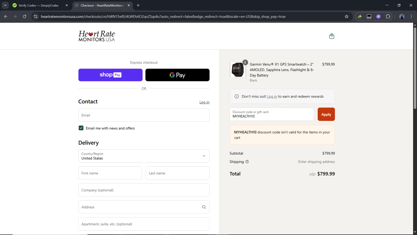417x235 pixels.
Task: Click Log in link in rewards notice
Action: [x=272, y=96]
